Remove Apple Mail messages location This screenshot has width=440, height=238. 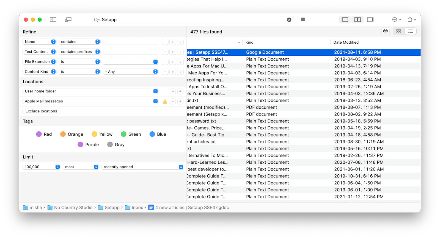(173, 101)
